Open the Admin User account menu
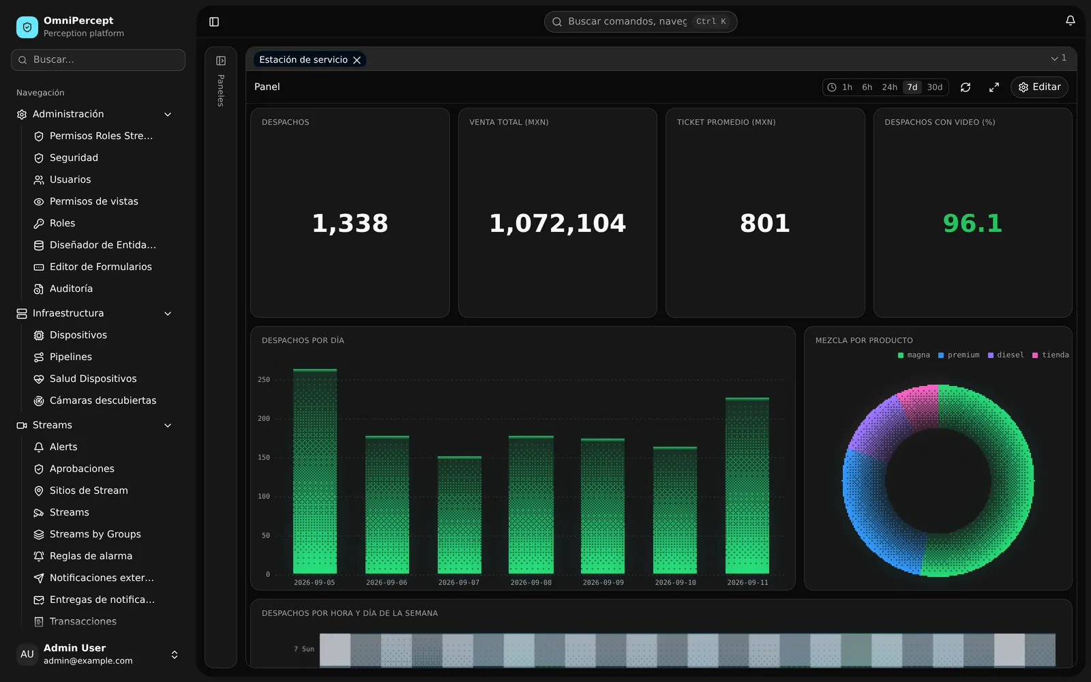The height and width of the screenshot is (682, 1091). tap(98, 654)
